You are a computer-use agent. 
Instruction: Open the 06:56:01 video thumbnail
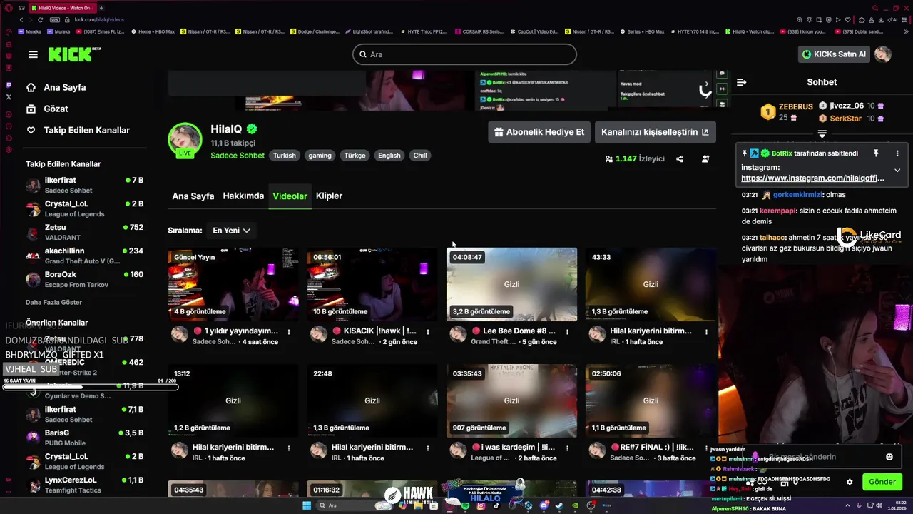coord(372,284)
